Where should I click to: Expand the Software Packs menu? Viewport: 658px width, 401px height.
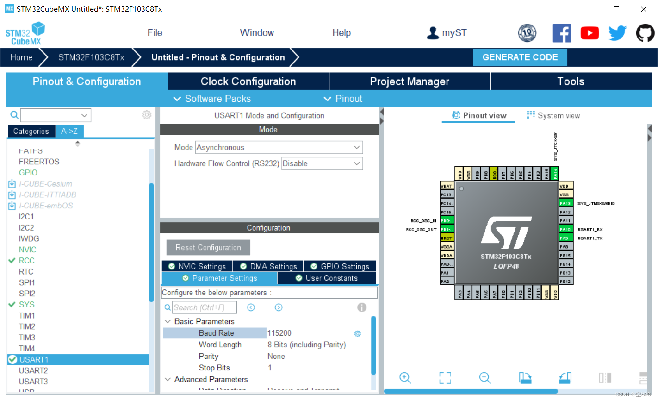pos(212,99)
